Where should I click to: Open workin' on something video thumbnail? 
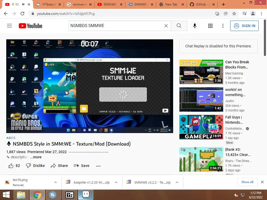point(201,99)
